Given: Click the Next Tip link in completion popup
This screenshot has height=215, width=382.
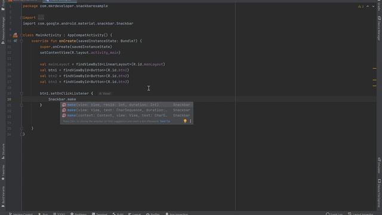Looking at the screenshot, I should pos(165,121).
